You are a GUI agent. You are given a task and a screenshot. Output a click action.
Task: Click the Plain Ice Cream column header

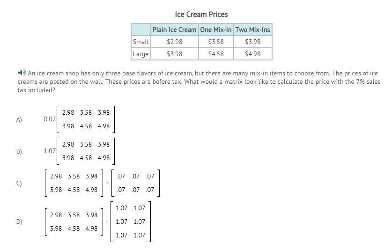coord(175,30)
